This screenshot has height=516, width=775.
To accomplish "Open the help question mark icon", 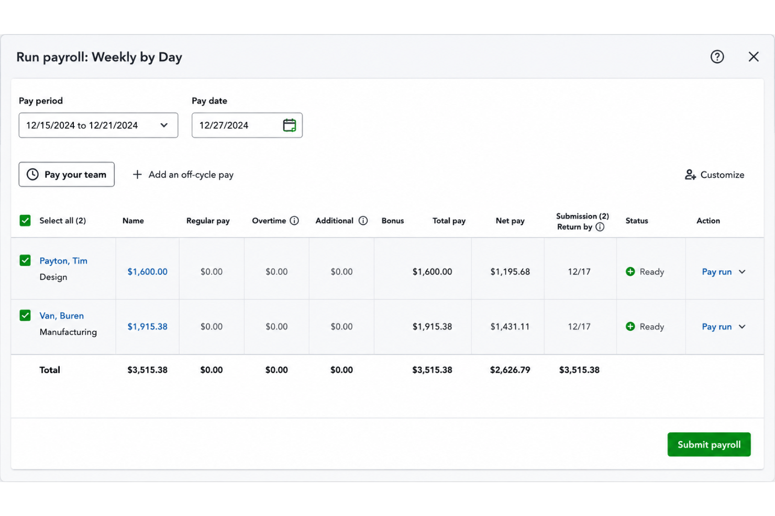I will (x=717, y=56).
